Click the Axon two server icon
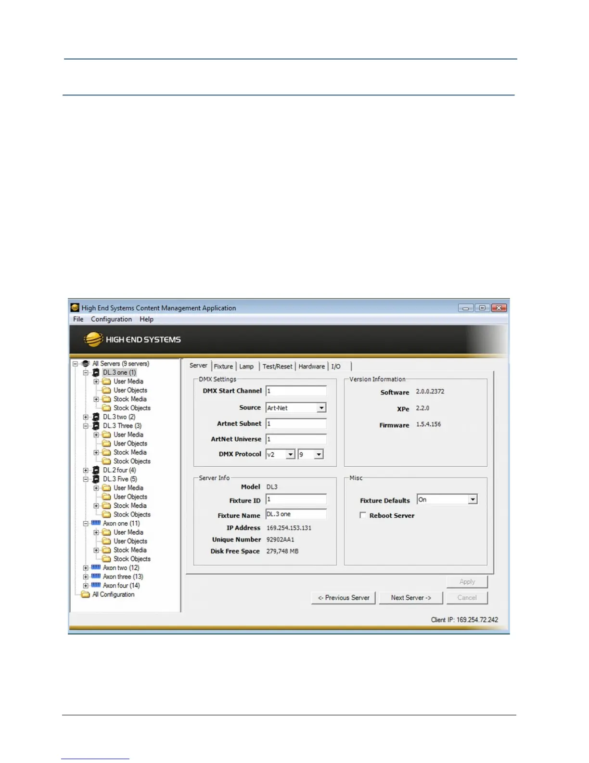Image resolution: width=589 pixels, height=763 pixels. click(x=96, y=567)
